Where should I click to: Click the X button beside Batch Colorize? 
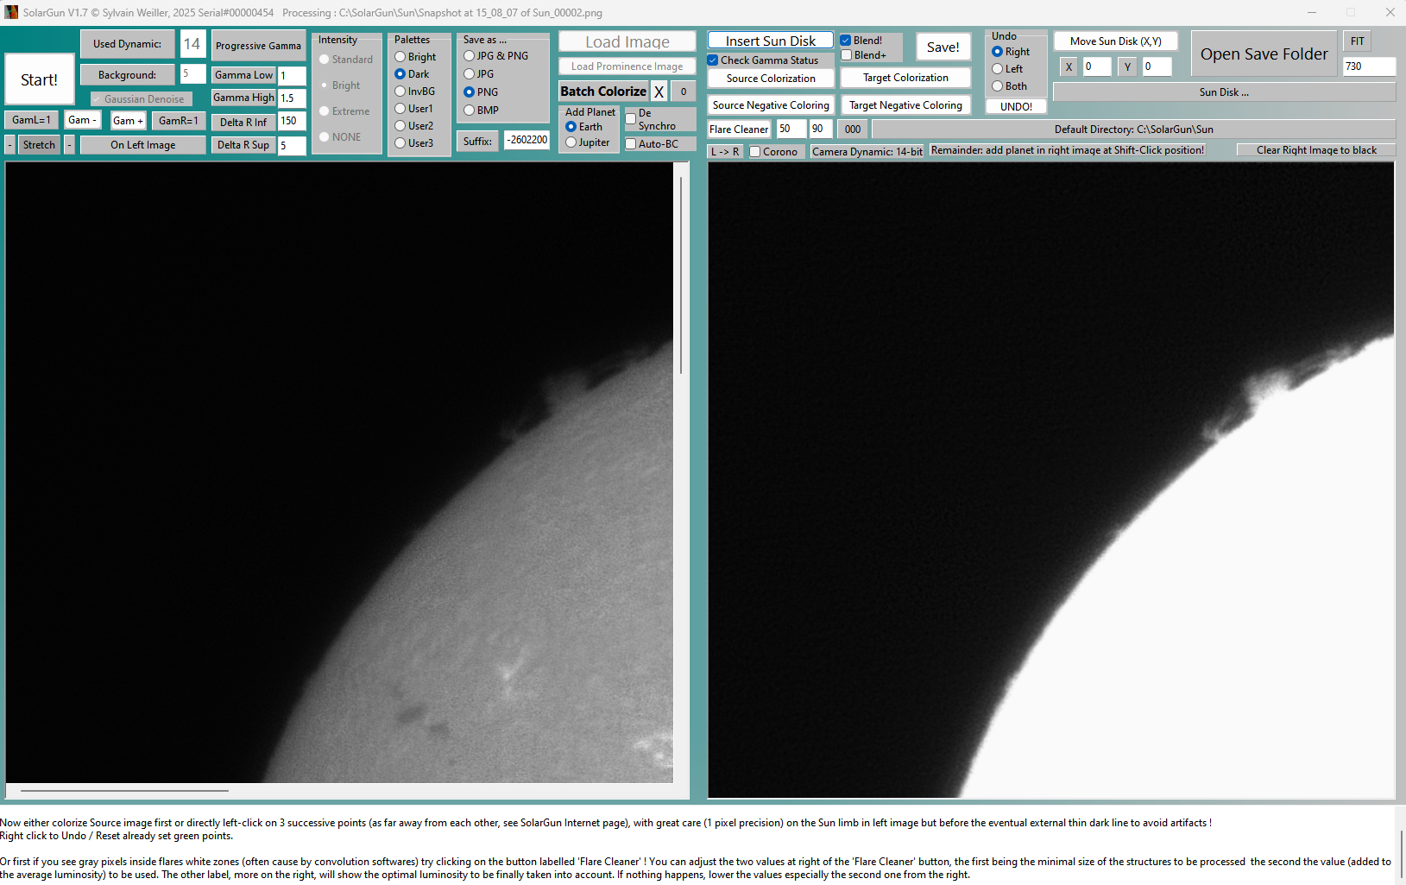659,92
